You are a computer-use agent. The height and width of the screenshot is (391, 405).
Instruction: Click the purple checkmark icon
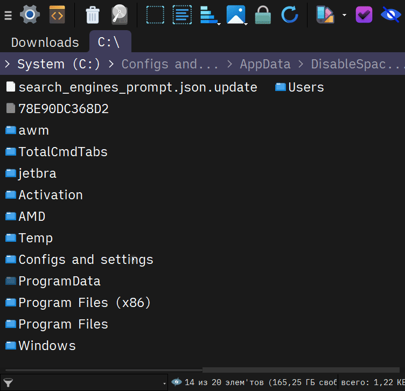point(365,15)
